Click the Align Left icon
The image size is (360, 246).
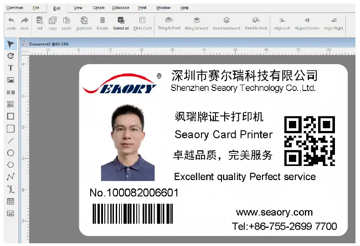tap(282, 20)
